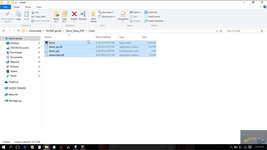Open Properties from the ribbon
267x150 pixels.
pyautogui.click(x=123, y=16)
